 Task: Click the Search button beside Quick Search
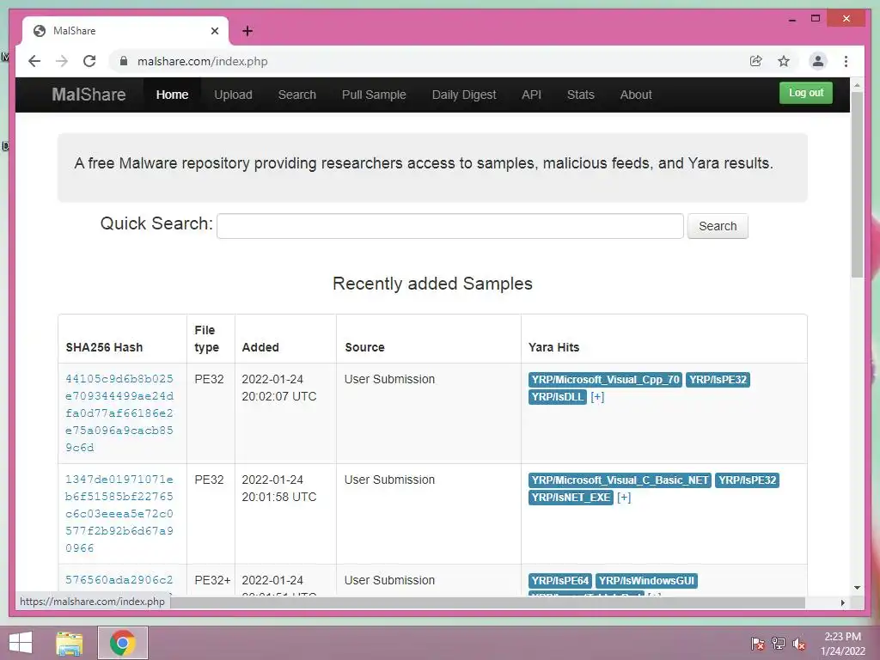718,226
